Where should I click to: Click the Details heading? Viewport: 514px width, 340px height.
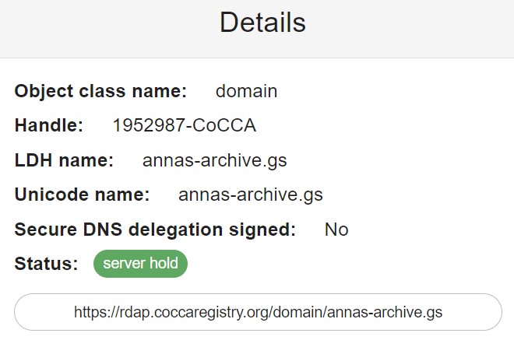262,22
